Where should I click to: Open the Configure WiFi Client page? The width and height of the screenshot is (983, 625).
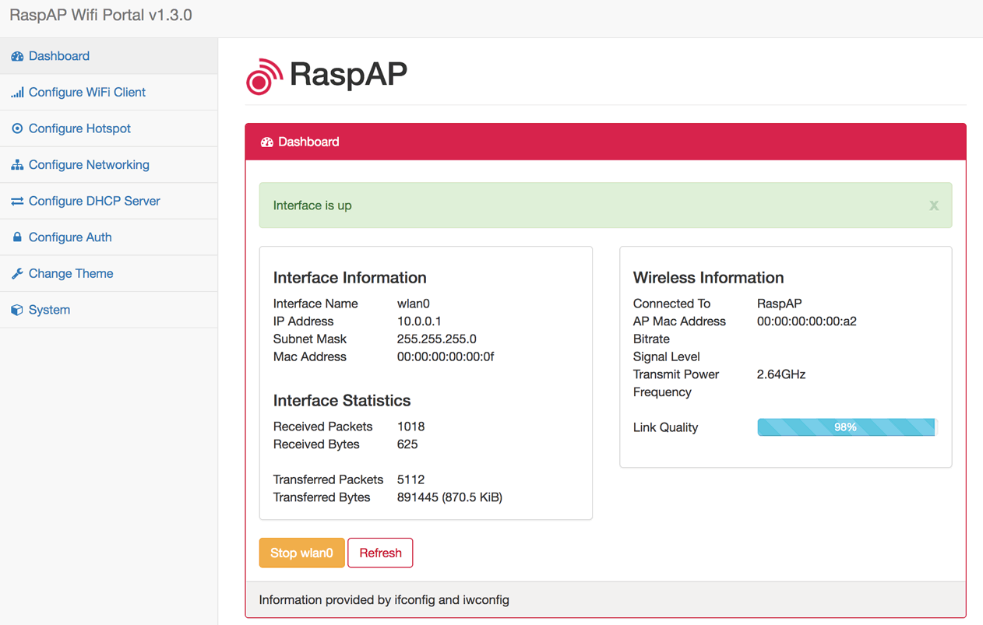[x=86, y=92]
